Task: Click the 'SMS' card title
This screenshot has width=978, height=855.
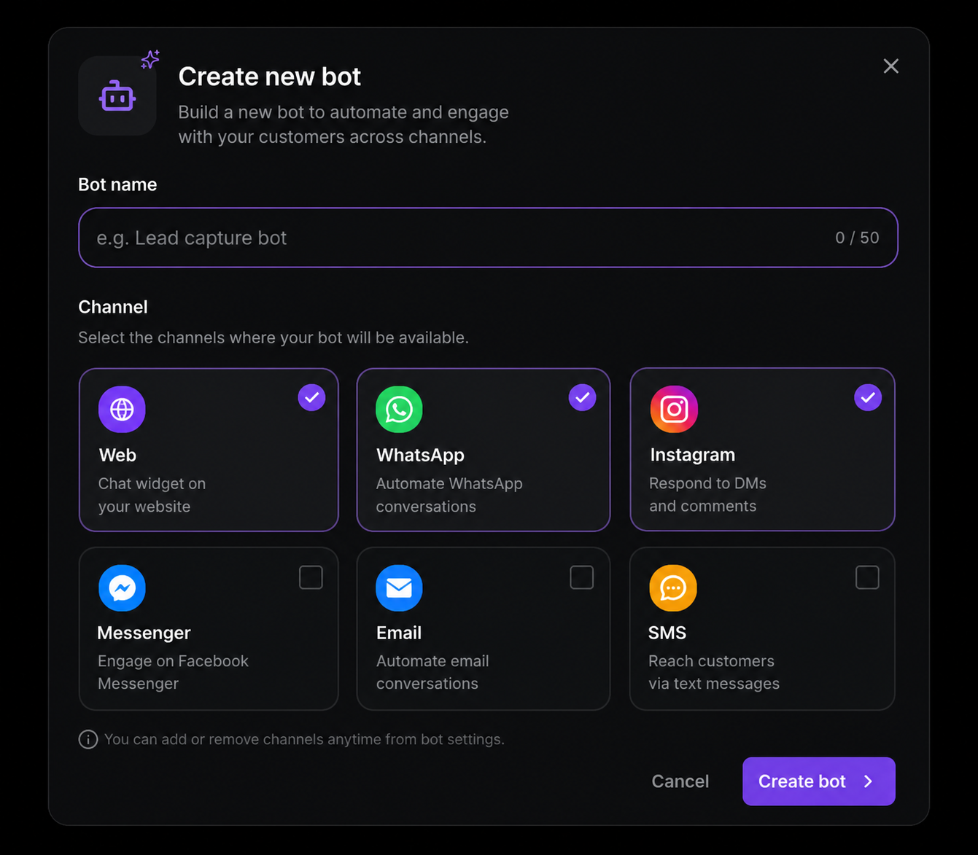Action: click(x=667, y=633)
